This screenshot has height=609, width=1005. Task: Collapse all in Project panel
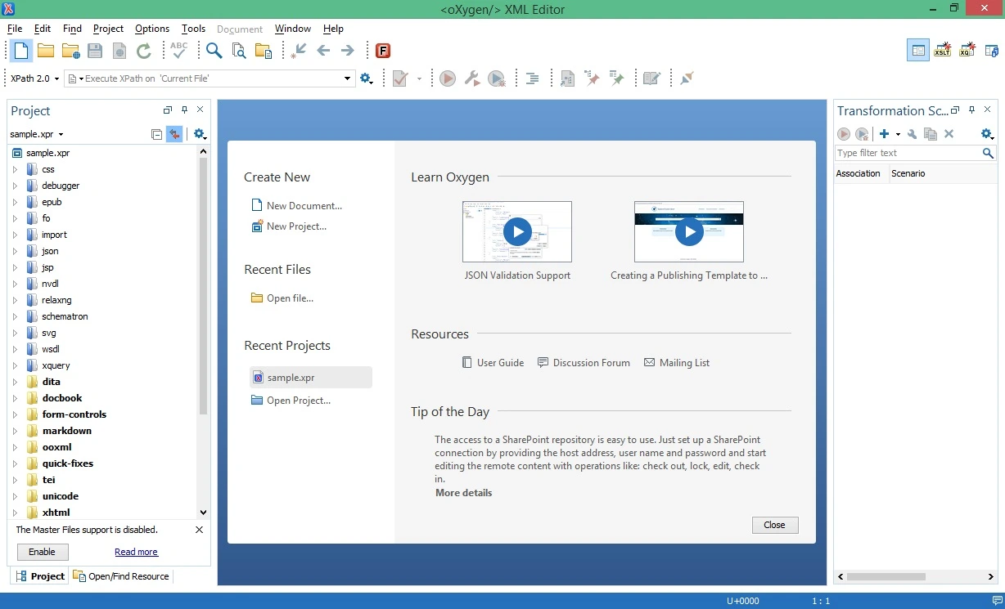coord(157,134)
